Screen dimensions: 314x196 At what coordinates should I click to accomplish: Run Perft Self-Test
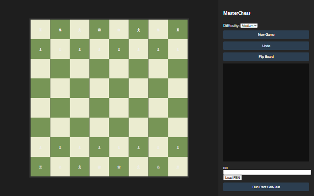point(266,187)
